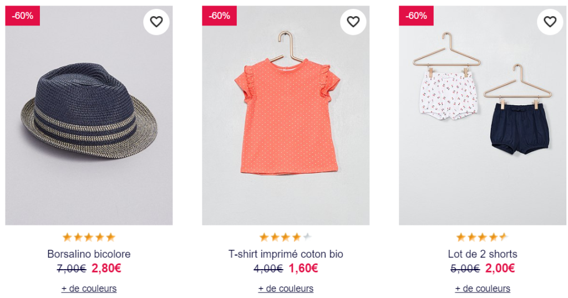Click the -60% discount tag on T-shirt

coord(220,16)
